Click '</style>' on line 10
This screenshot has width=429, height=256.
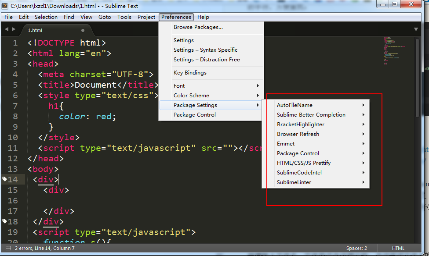pyautogui.click(x=59, y=138)
